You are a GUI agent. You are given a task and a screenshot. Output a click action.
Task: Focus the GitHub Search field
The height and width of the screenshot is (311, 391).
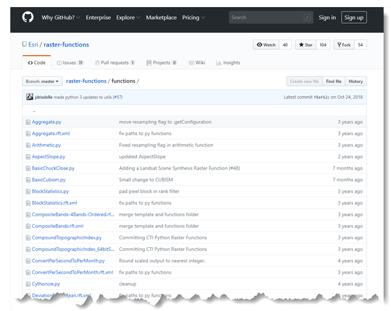(270, 17)
